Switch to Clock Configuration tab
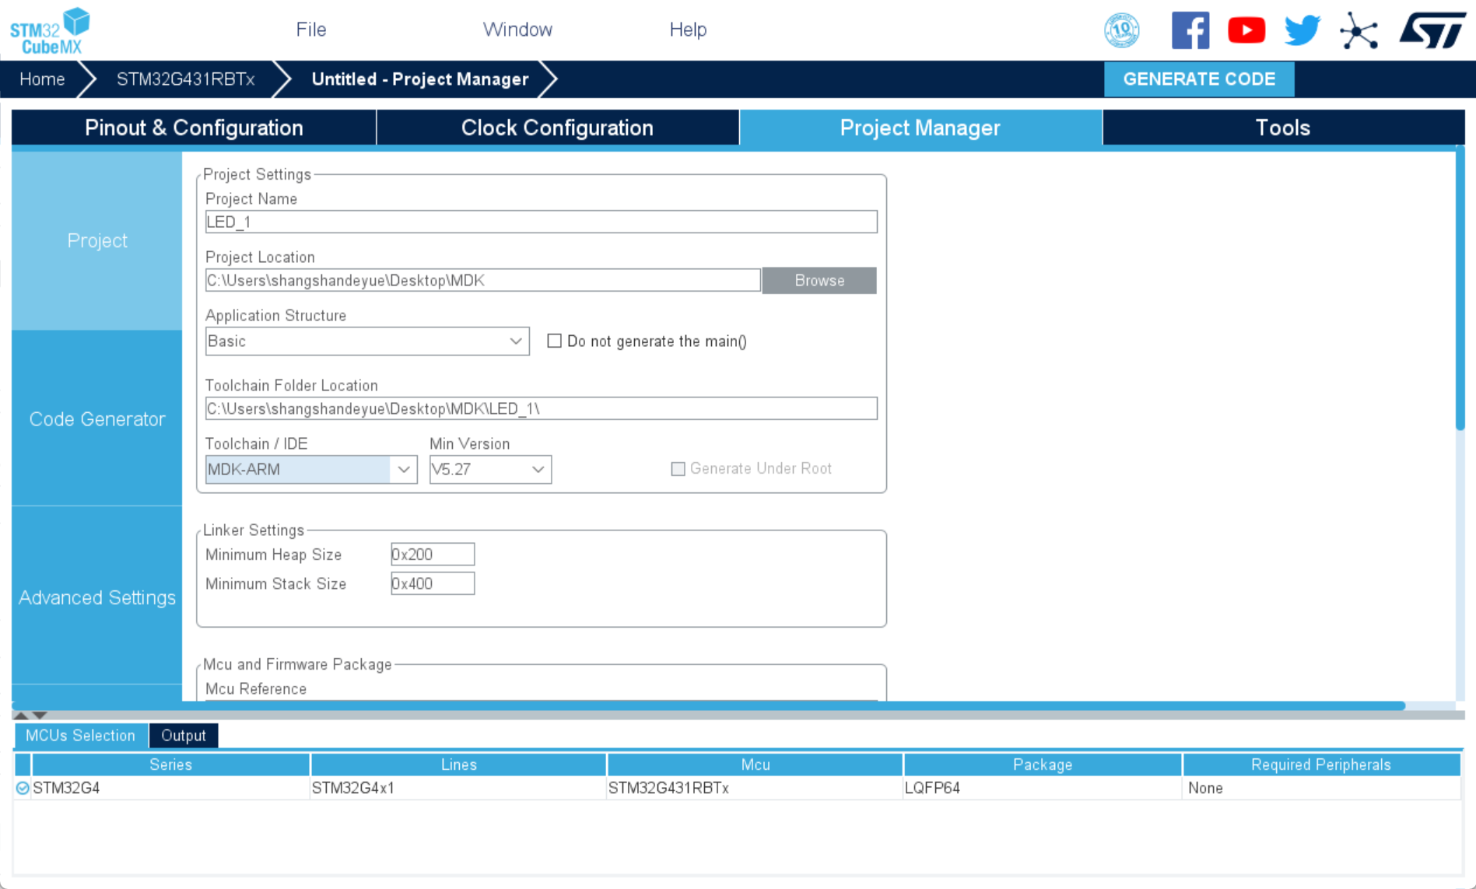The height and width of the screenshot is (889, 1476). [557, 128]
